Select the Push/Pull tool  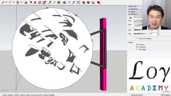tap(26, 2)
